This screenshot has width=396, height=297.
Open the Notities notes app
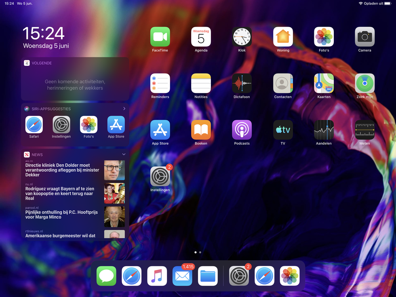point(201,83)
